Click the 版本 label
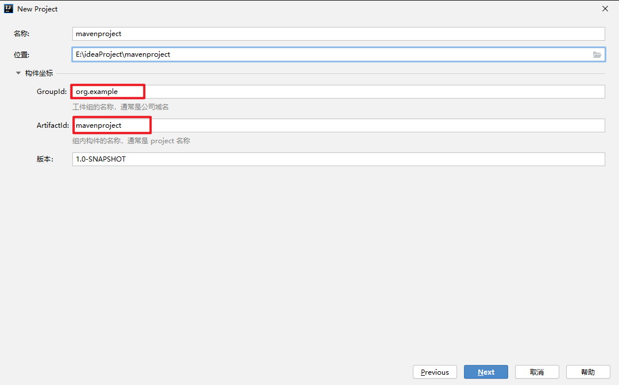Screen dimensions: 619x385 45,159
